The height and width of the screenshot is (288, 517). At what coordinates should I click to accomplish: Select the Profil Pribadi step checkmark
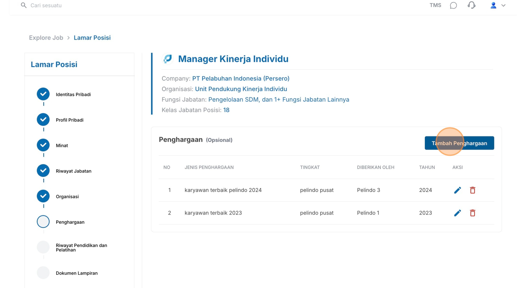click(x=43, y=120)
